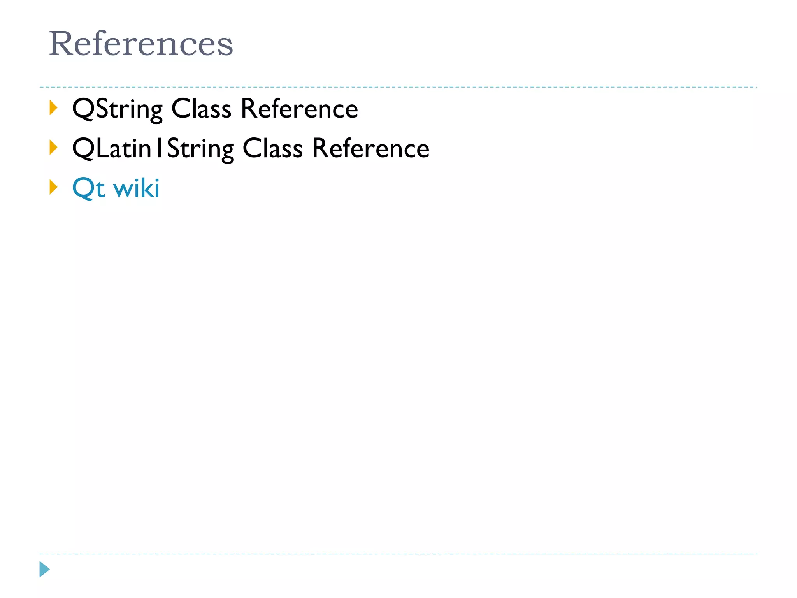Click the word Class in the QLatin1String bullet

click(x=272, y=148)
